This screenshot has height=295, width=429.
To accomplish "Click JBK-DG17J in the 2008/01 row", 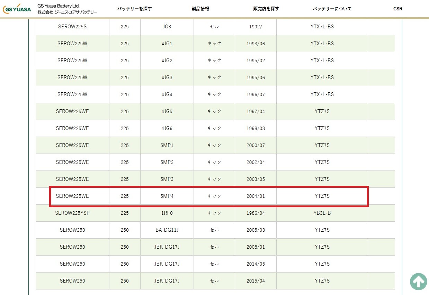I will pyautogui.click(x=167, y=247).
